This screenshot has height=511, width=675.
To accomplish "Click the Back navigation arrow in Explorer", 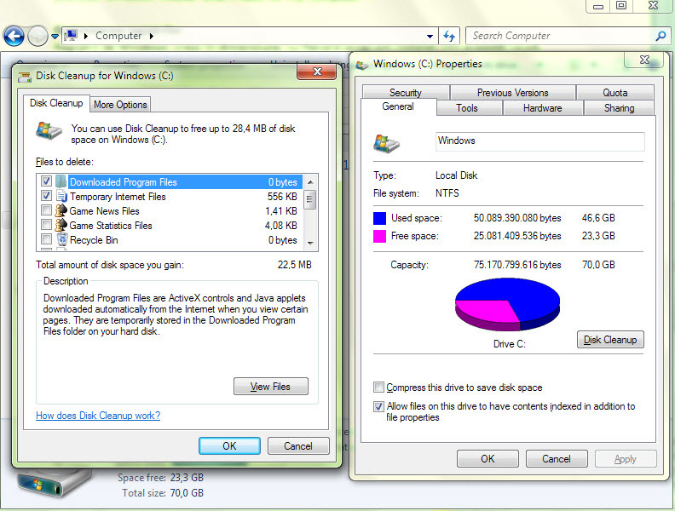I will coord(14,36).
